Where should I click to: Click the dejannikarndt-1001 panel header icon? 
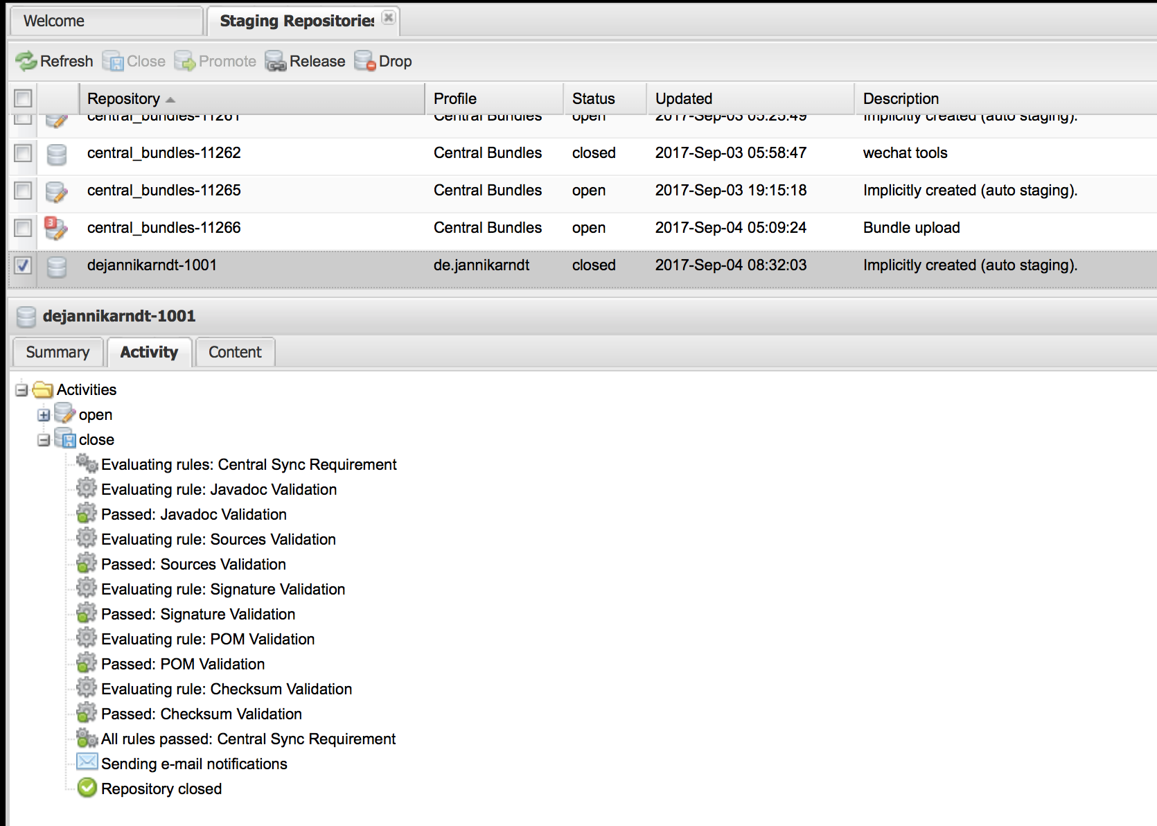coord(26,317)
